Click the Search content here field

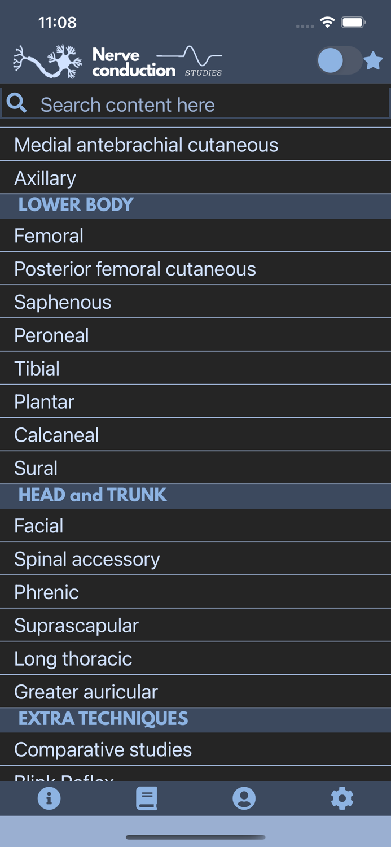(x=209, y=104)
